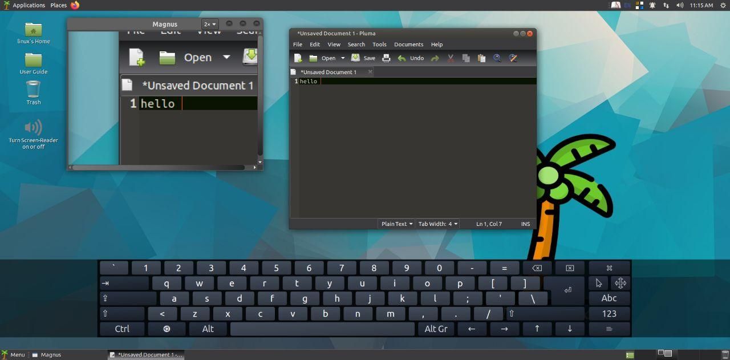Close the on-screen keyboard with X key

coord(609,268)
